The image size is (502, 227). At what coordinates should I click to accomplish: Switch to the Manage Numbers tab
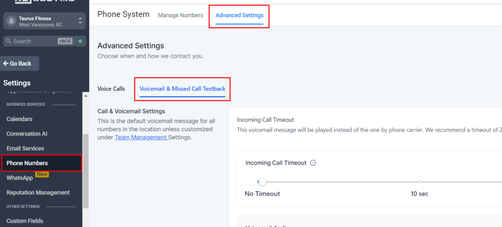click(x=180, y=15)
